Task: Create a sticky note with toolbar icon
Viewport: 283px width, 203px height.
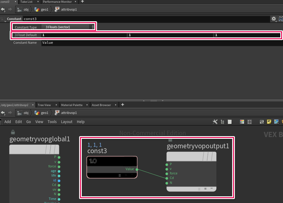Action: 269,122
